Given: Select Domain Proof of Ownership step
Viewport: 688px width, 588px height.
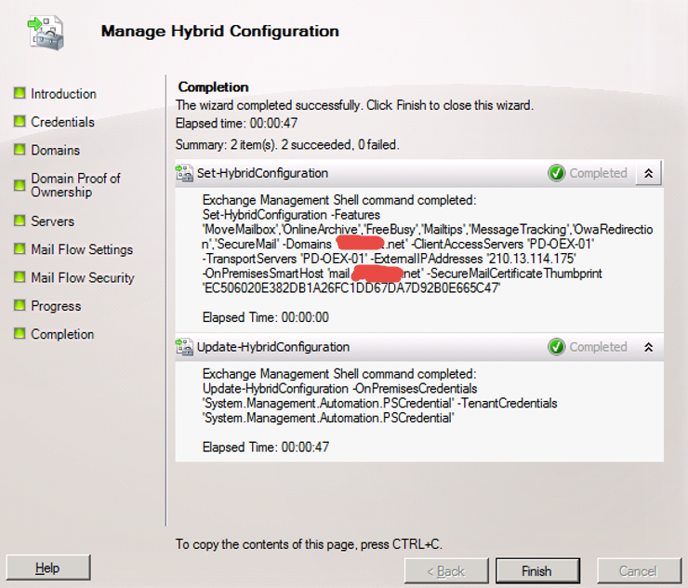Looking at the screenshot, I should 75,185.
